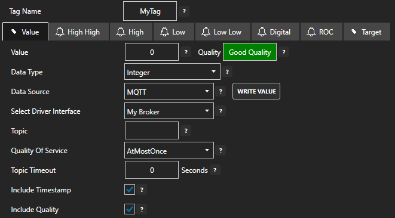This screenshot has width=395, height=218.
Task: Open Quality Of Service AtMostOnce dropdown
Action: tap(169, 150)
